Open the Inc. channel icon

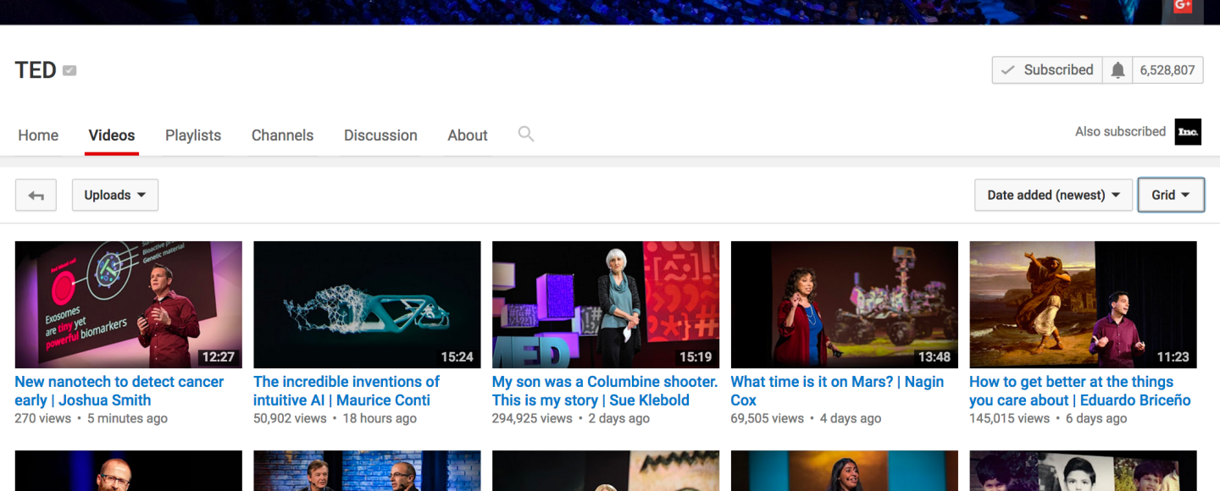pyautogui.click(x=1188, y=132)
